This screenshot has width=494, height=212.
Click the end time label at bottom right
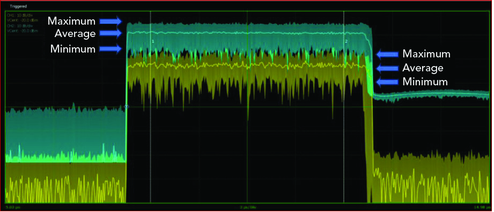(x=483, y=207)
